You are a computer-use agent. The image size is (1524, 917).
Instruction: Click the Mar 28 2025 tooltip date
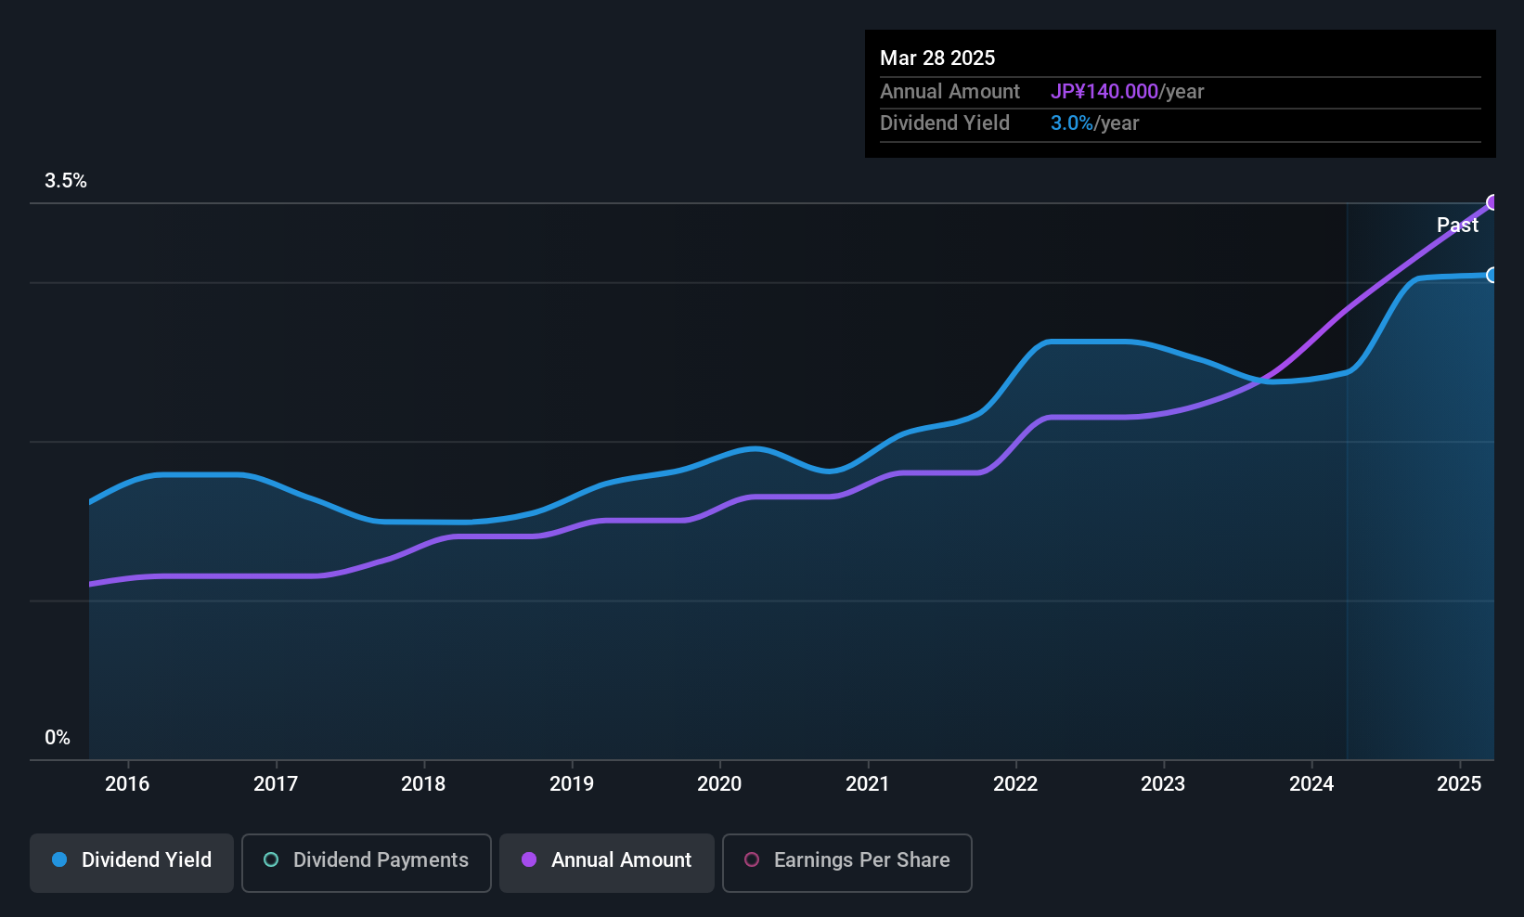coord(937,58)
